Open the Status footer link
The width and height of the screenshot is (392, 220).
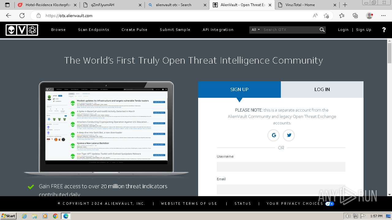[243, 204]
